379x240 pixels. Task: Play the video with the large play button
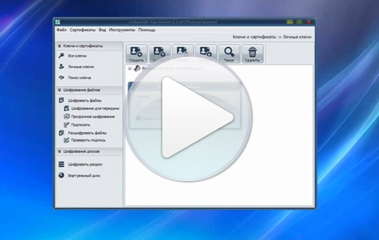point(188,117)
